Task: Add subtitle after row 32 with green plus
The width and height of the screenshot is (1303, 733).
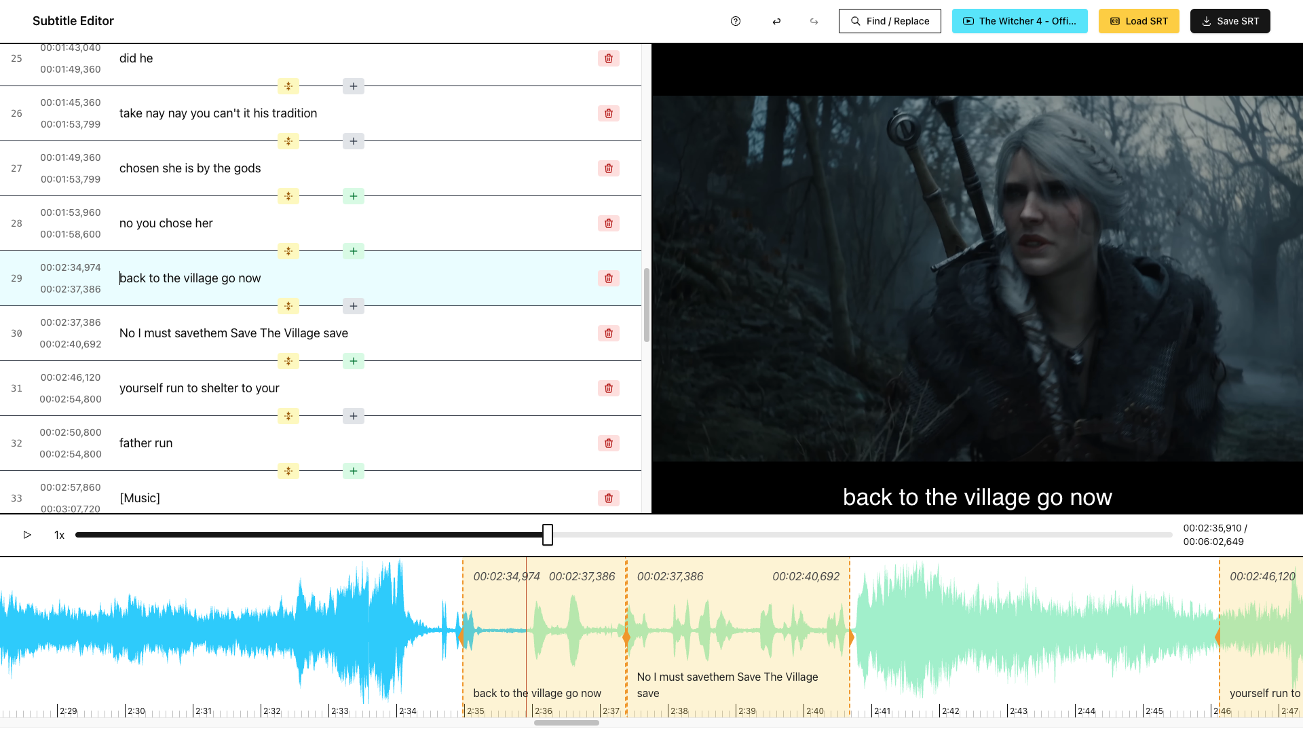Action: point(354,471)
